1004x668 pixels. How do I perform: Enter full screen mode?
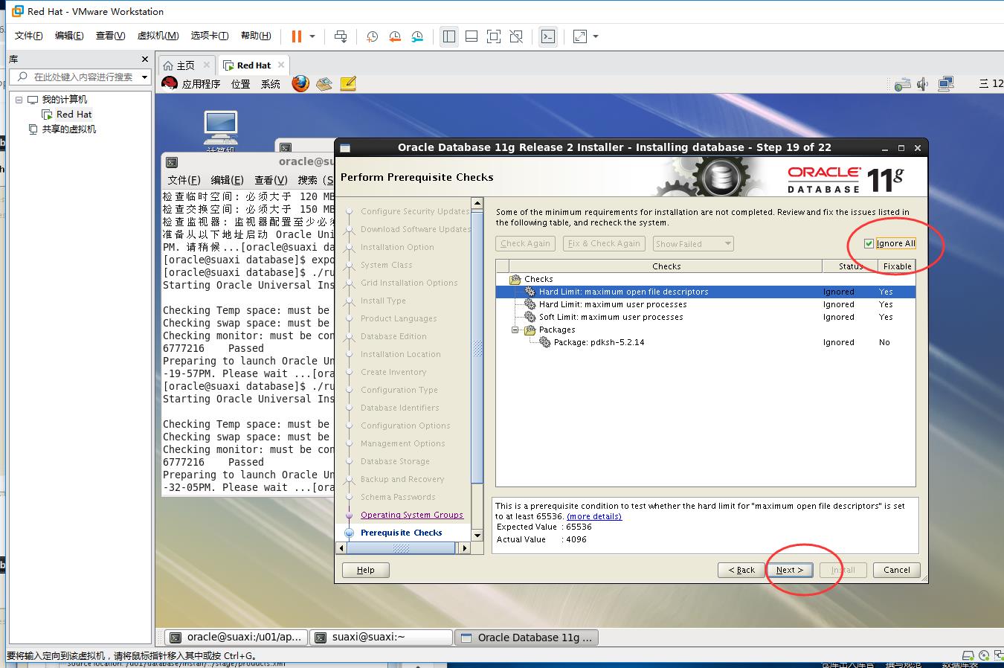(x=494, y=36)
